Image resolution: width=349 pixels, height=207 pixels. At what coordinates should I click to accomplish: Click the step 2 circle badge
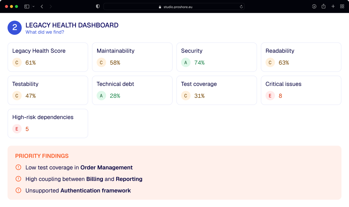(x=15, y=28)
